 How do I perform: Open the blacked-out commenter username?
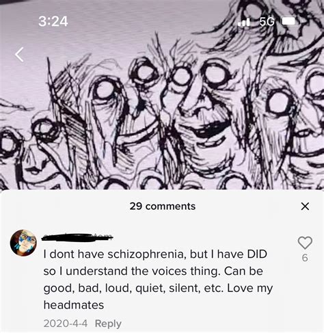(x=77, y=237)
